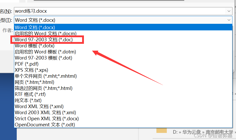Viewport: 236px width, 140px height.
Task: Choose PDF (*.pdf) file type
Action: (123, 64)
